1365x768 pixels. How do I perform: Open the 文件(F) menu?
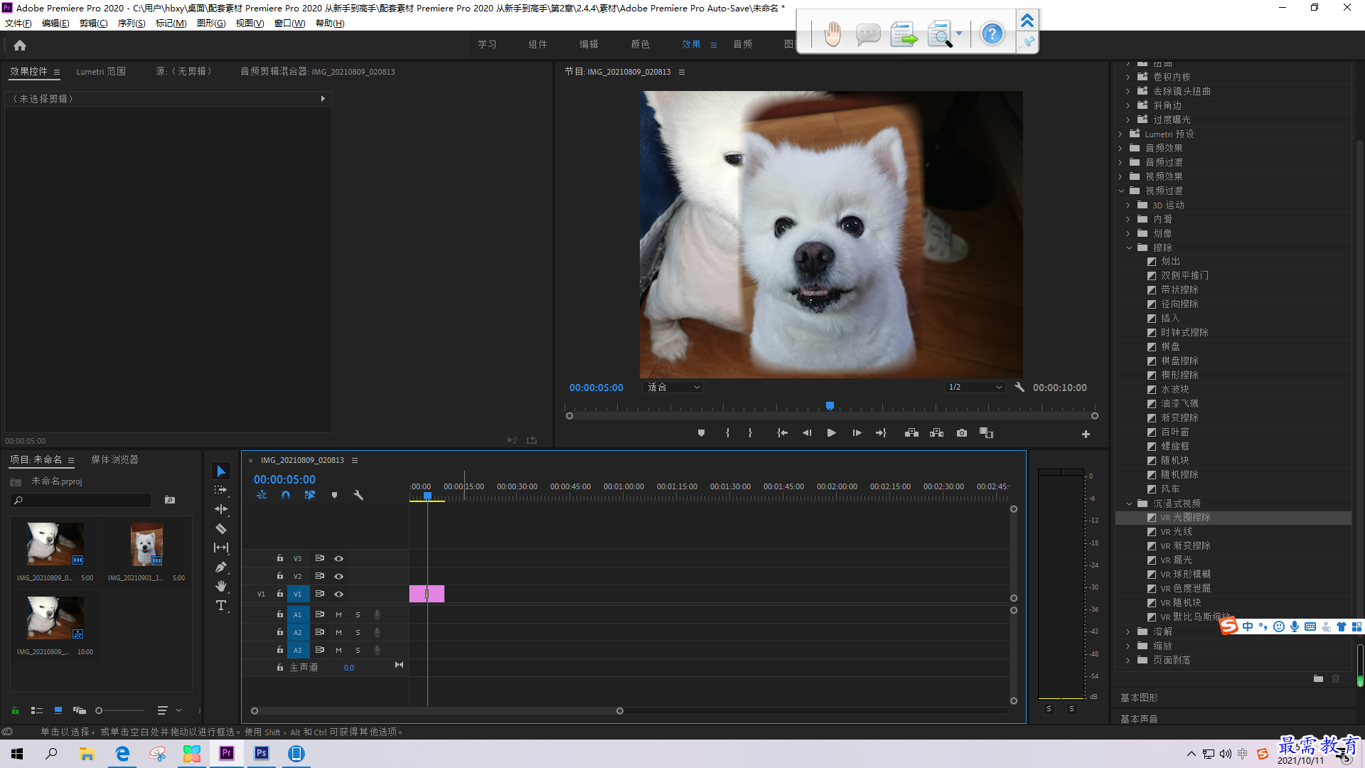[x=18, y=23]
